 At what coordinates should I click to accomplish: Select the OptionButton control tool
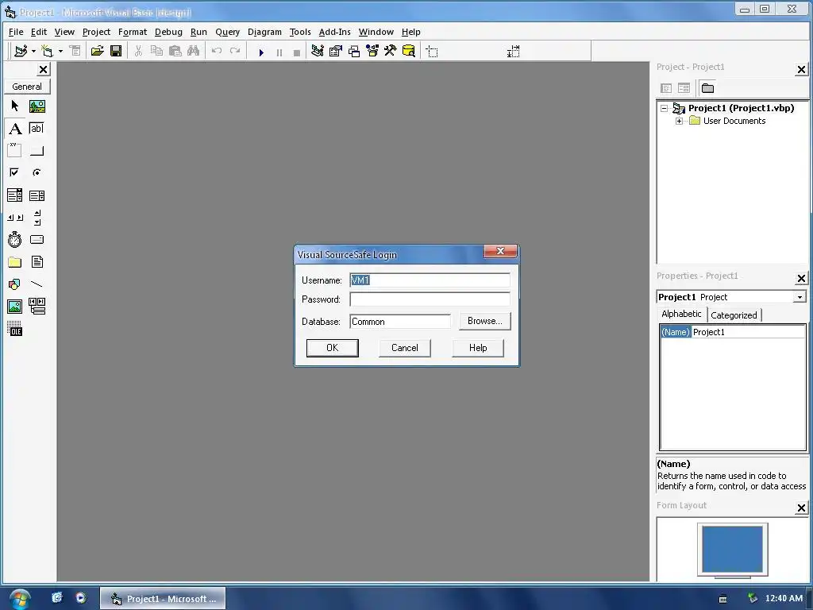(37, 172)
